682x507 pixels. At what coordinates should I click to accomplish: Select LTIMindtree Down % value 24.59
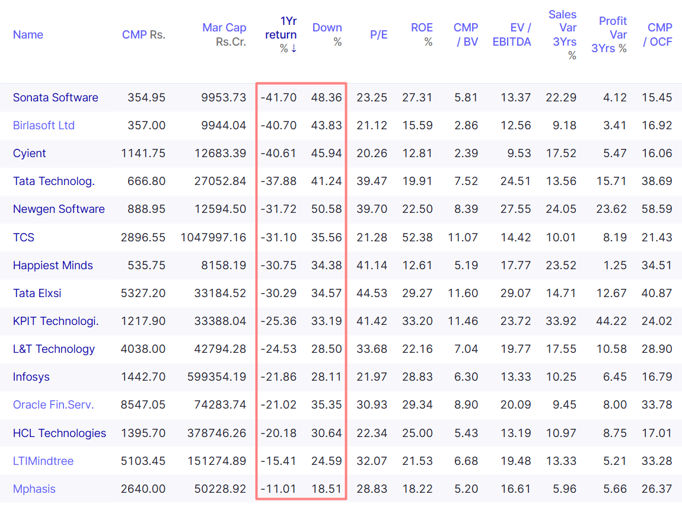[327, 461]
